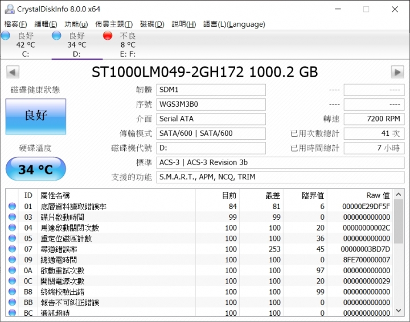Click the 屬性名稱 column header
The height and width of the screenshot is (322, 410).
pyautogui.click(x=117, y=195)
